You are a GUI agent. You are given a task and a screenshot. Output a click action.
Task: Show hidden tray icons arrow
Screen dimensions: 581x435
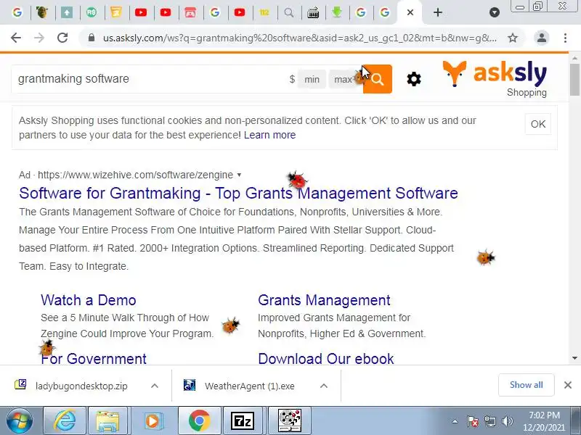point(455,421)
